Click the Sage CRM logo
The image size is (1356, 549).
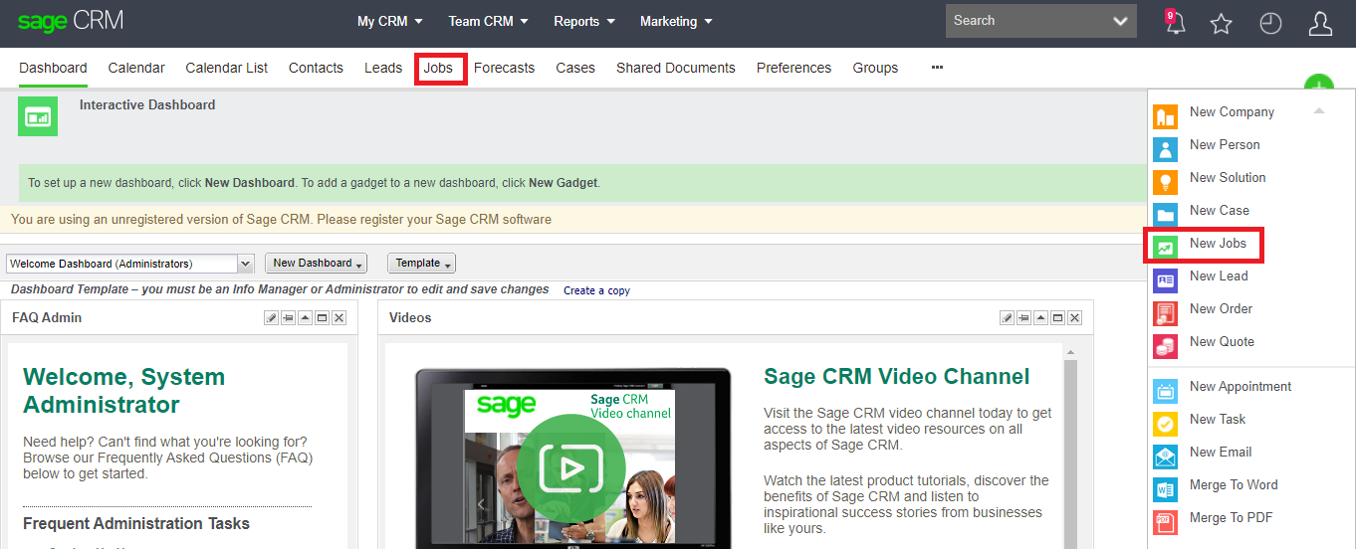tap(70, 22)
